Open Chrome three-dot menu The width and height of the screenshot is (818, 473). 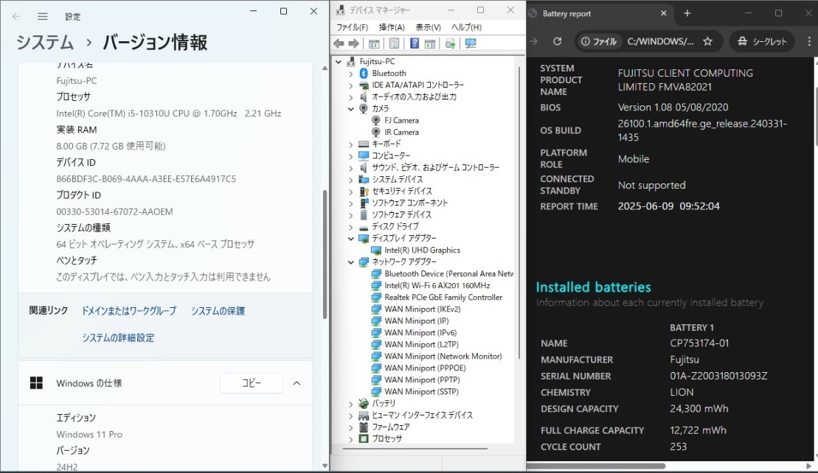[x=809, y=41]
